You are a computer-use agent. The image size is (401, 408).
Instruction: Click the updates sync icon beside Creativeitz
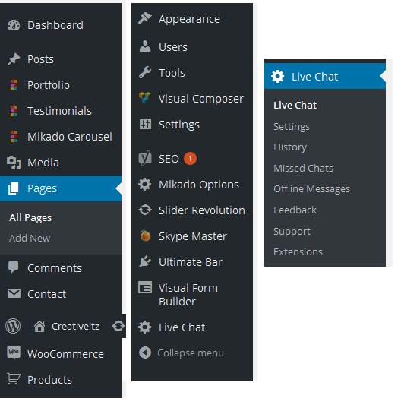[118, 326]
